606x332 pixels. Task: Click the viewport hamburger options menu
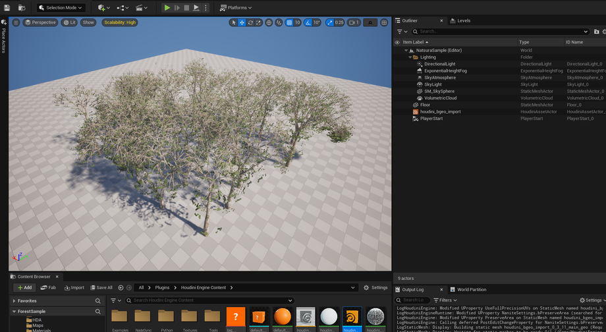16,22
